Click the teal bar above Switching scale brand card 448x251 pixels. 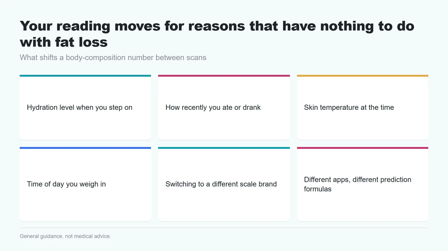pos(224,148)
